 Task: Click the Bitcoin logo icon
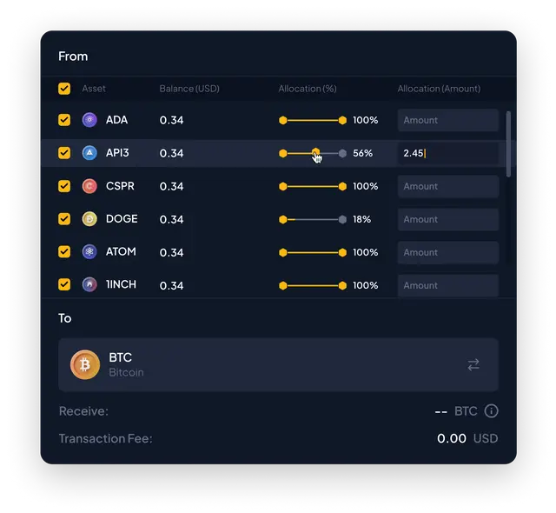pyautogui.click(x=85, y=364)
